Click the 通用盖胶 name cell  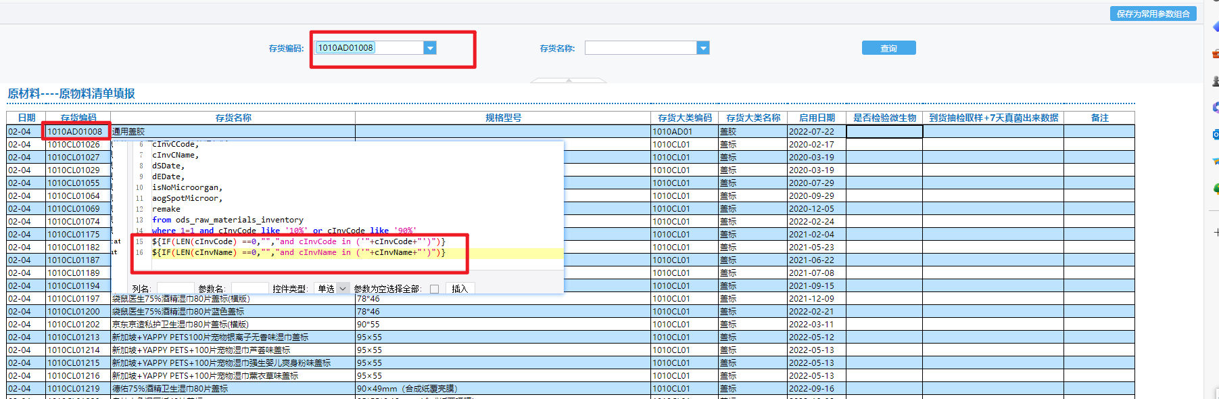tap(233, 132)
